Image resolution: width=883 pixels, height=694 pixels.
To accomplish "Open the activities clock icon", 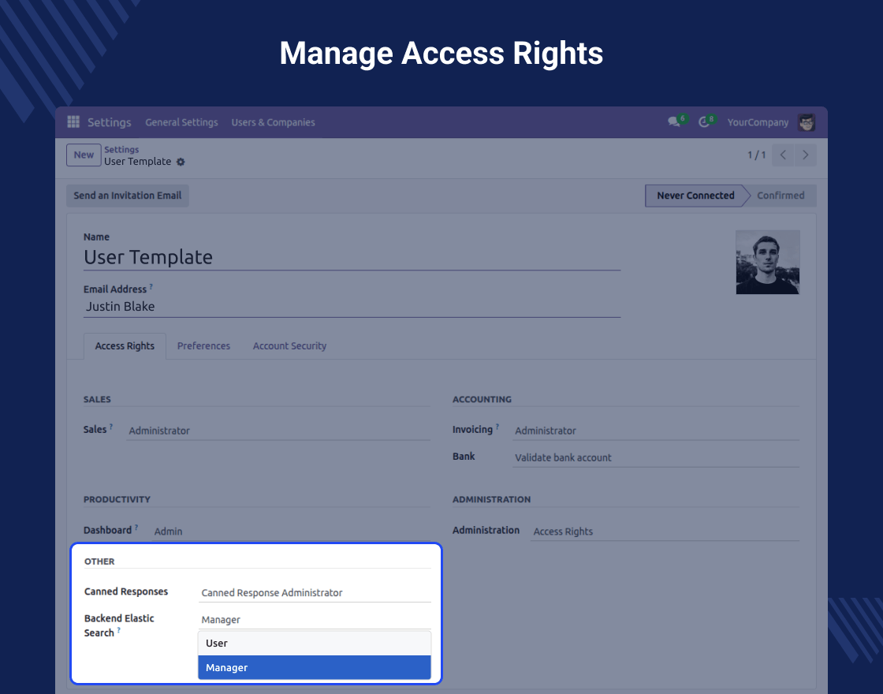I will tap(704, 122).
